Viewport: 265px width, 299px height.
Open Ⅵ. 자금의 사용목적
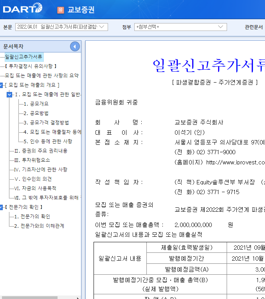[35, 188]
